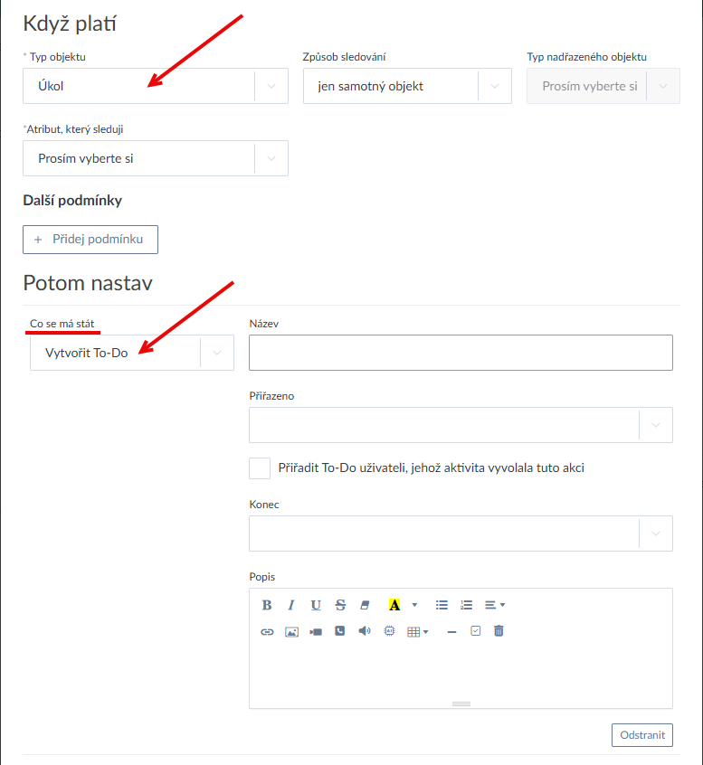Image resolution: width=703 pixels, height=765 pixels.
Task: Expand the 'Způsob sledování' dropdown
Action: pyautogui.click(x=402, y=87)
